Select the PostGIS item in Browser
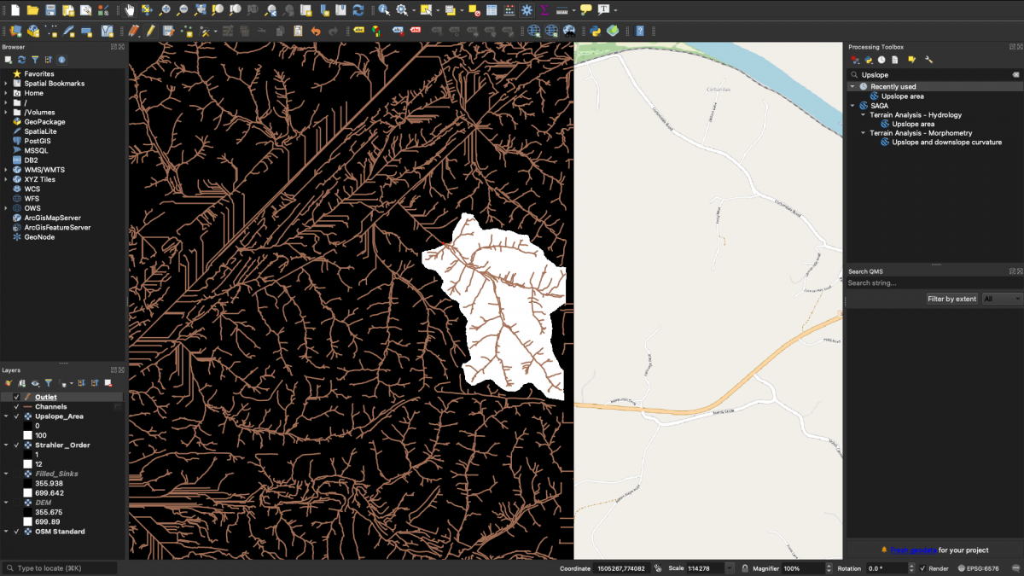This screenshot has width=1024, height=576. (38, 141)
